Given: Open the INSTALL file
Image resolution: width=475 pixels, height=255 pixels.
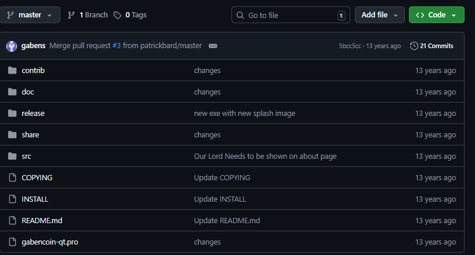Looking at the screenshot, I should pos(35,199).
